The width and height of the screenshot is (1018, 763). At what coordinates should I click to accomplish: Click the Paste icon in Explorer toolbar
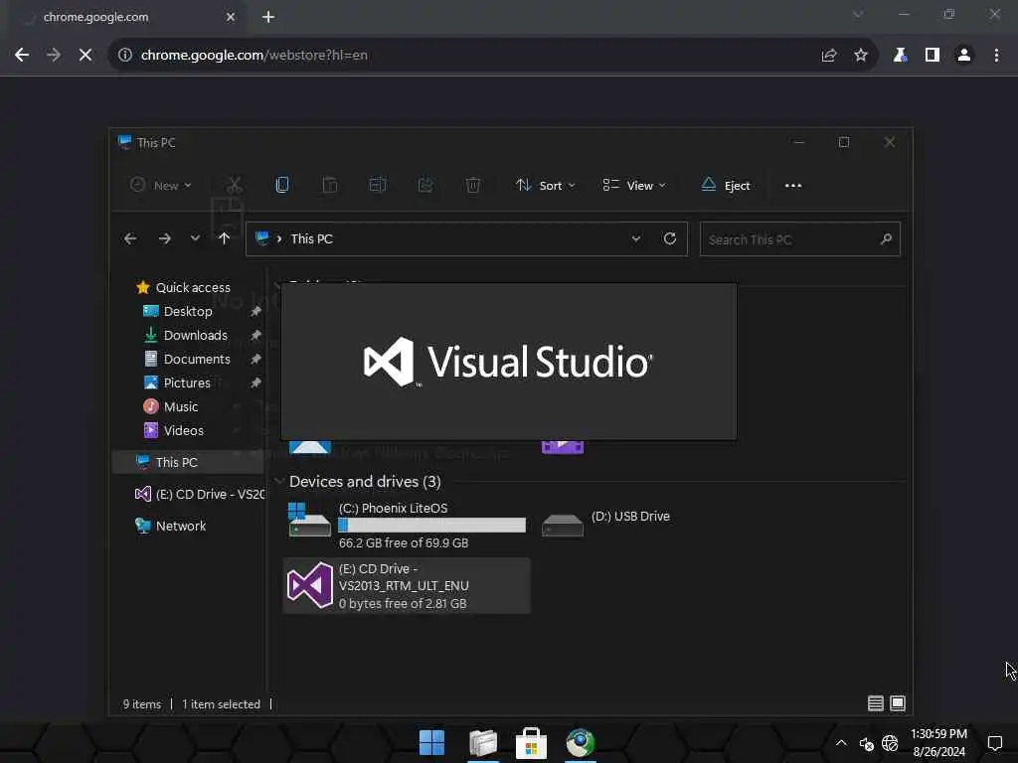(330, 186)
